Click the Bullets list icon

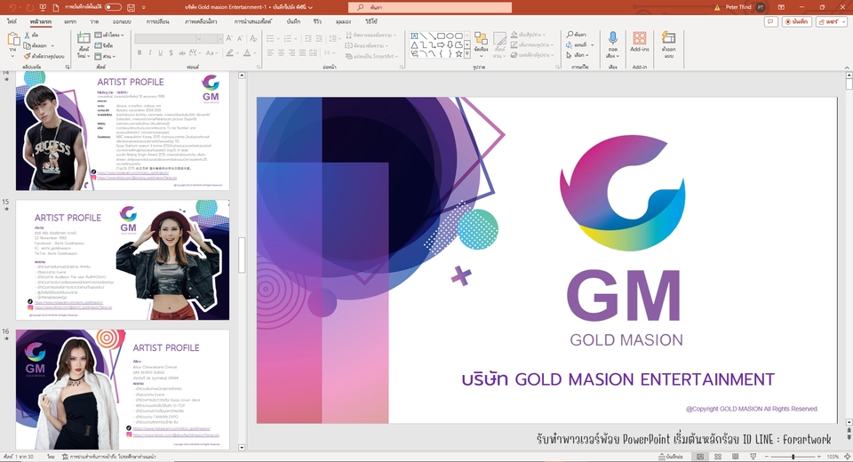click(272, 38)
